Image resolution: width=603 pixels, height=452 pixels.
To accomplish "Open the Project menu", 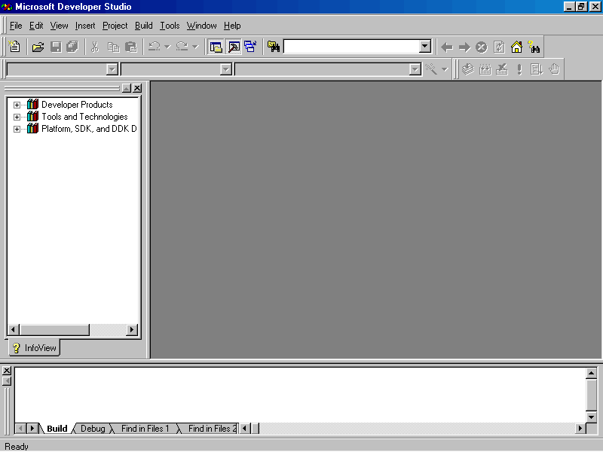I will tap(115, 26).
